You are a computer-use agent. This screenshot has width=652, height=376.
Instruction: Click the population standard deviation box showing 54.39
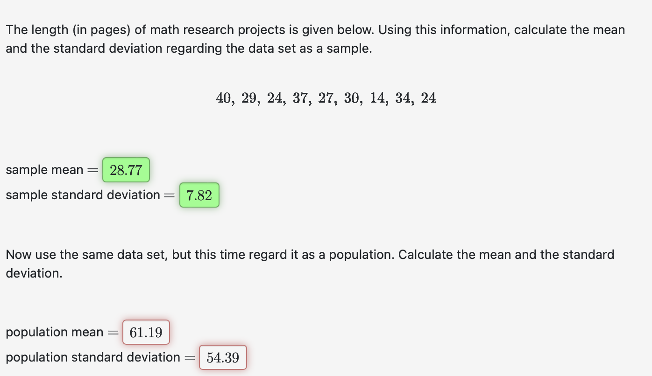tap(223, 357)
